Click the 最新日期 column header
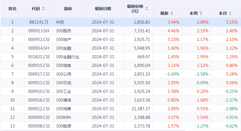The height and width of the screenshot is (131, 241). [103, 9]
